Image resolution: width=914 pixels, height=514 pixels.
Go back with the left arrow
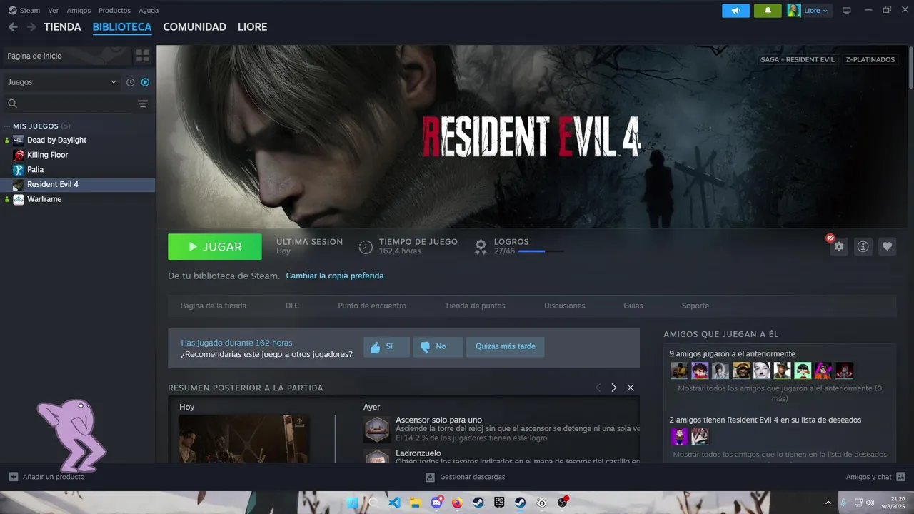[x=13, y=27]
